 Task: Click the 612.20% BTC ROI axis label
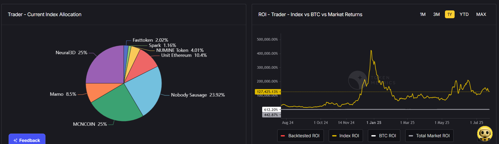coord(271,110)
